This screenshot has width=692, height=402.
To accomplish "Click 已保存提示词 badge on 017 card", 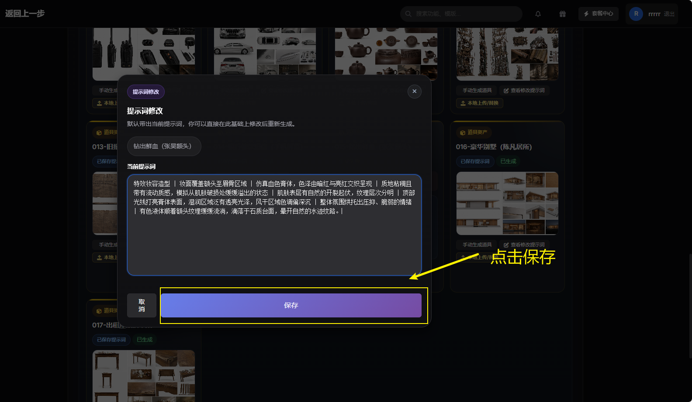I will (x=111, y=340).
